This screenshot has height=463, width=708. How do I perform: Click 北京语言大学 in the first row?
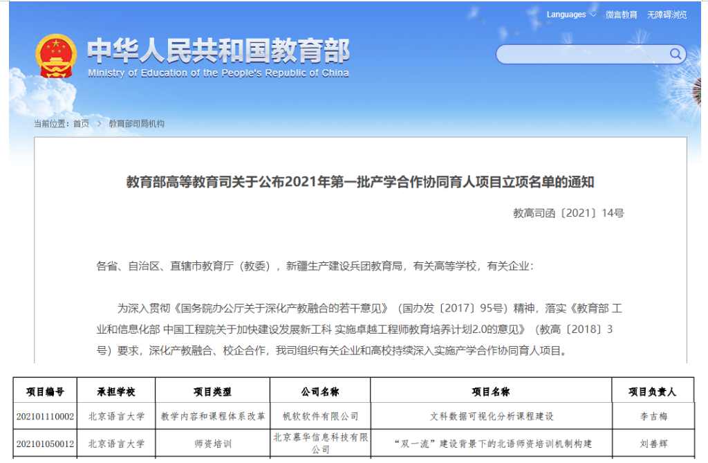[x=115, y=416]
